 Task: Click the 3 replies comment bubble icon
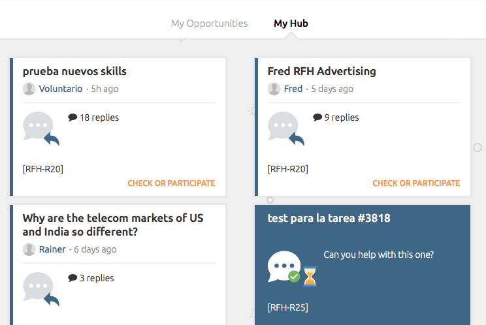(x=73, y=278)
